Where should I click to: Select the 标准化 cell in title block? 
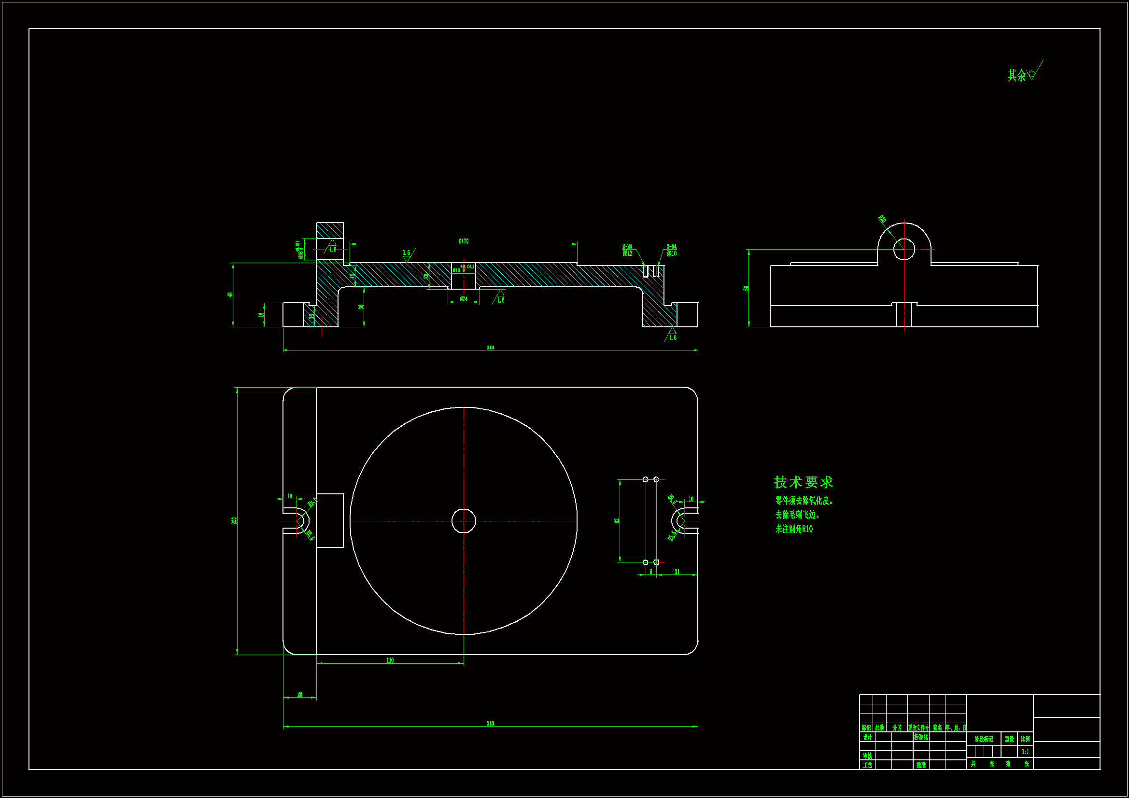[x=921, y=737]
